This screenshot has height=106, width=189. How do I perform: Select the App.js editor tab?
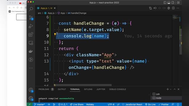[46, 8]
